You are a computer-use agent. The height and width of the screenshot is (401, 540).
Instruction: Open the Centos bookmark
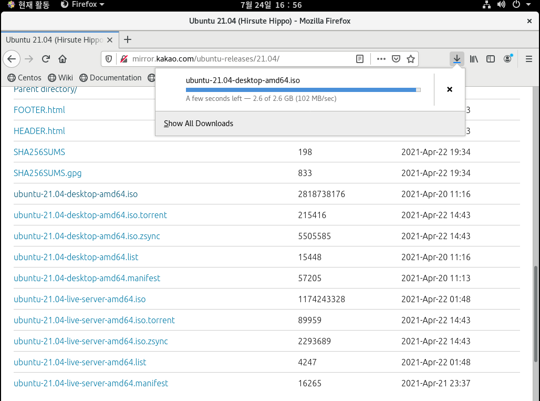[x=25, y=78]
